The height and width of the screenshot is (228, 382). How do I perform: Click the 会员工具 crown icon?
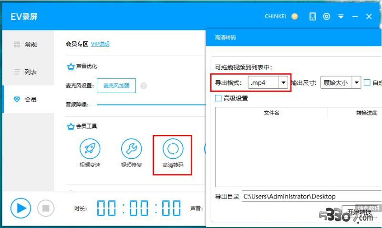pyautogui.click(x=71, y=126)
